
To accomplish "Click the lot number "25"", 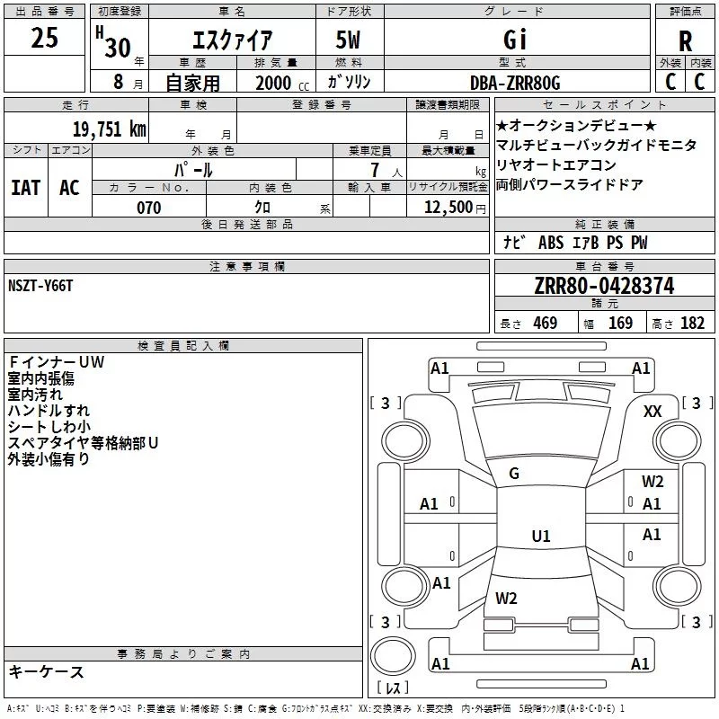I will [44, 38].
